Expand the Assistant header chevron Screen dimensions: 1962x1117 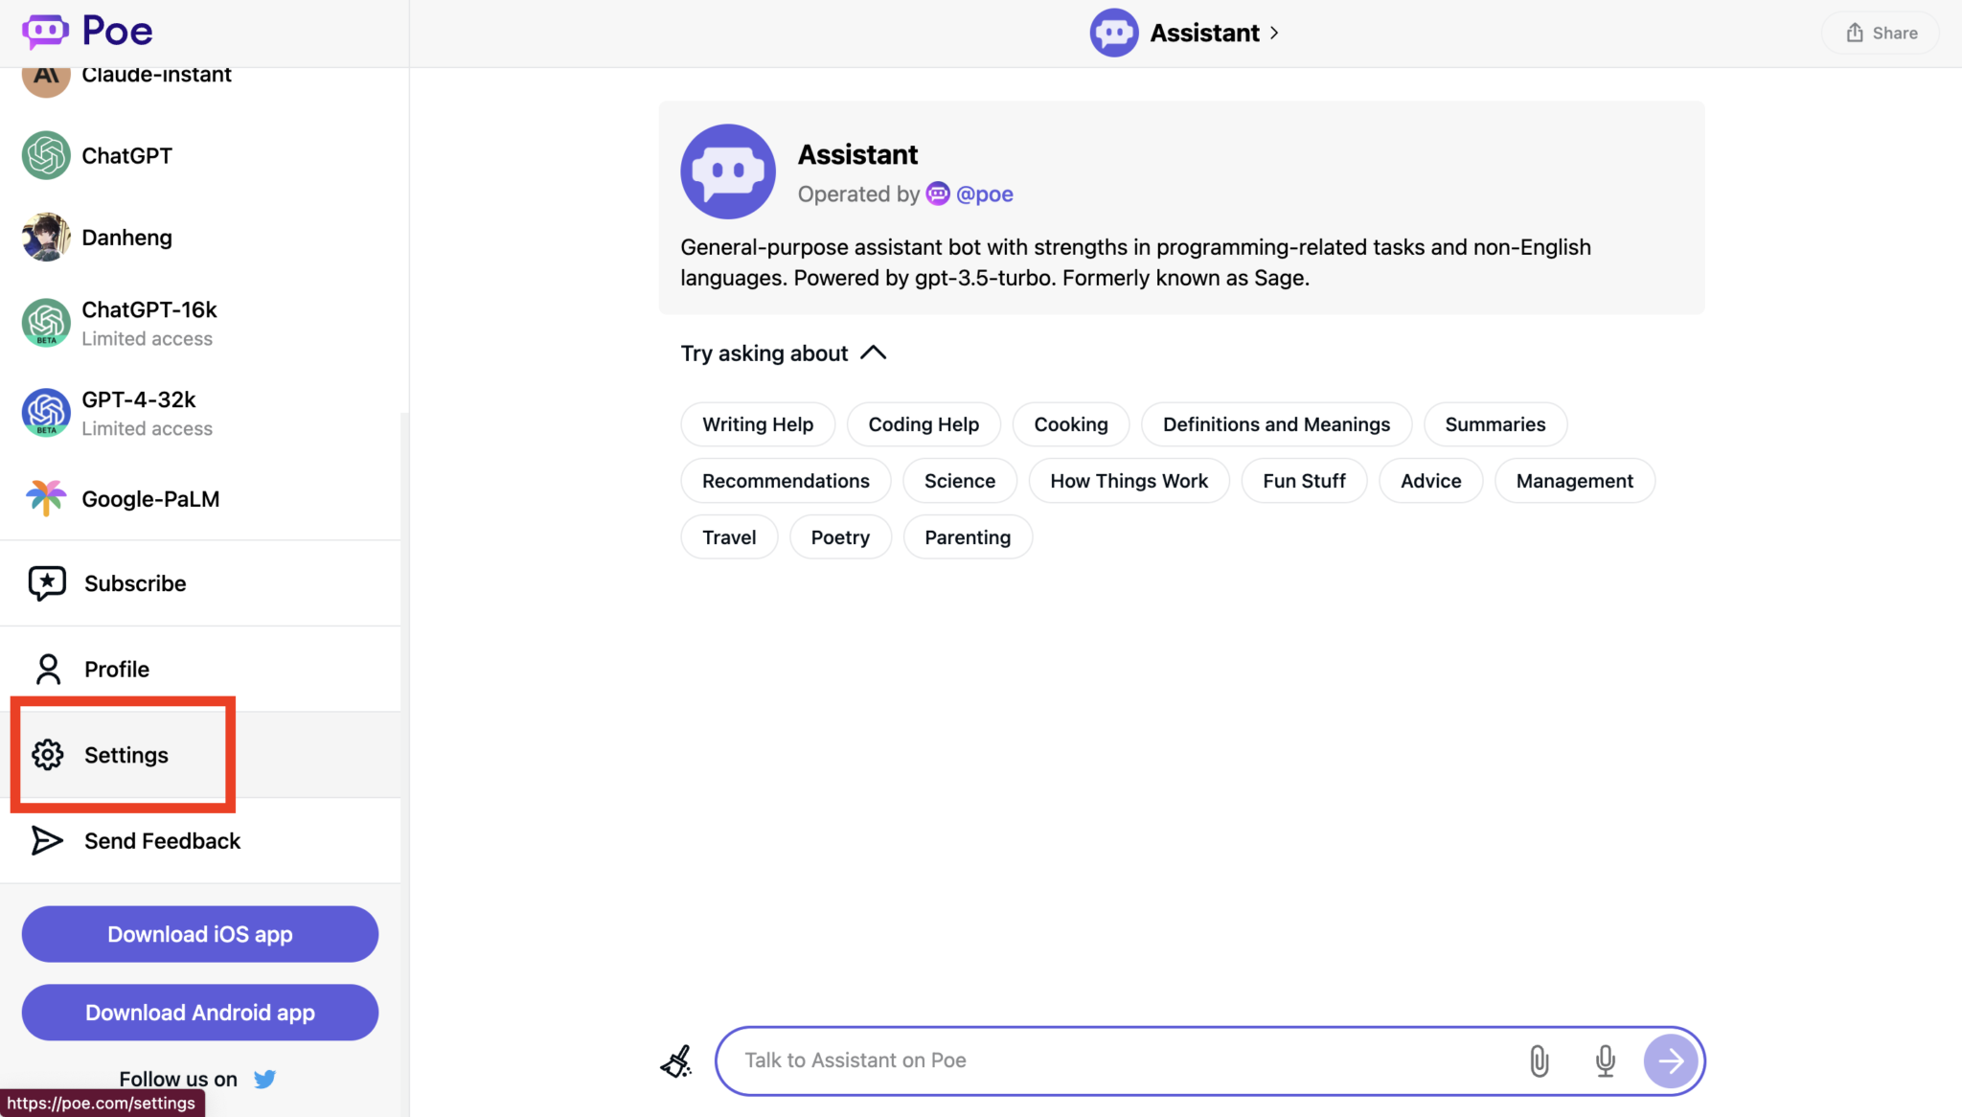1274,33
